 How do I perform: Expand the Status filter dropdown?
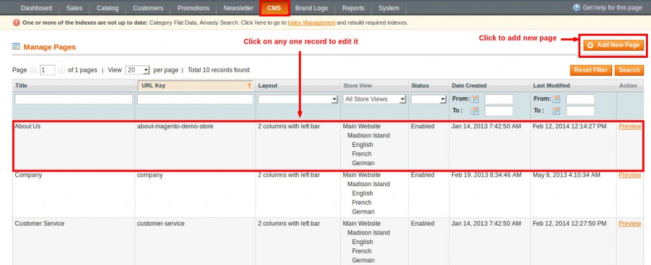coord(442,100)
